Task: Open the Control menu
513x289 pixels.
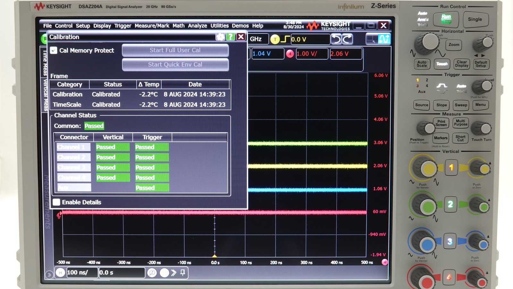Action: tap(63, 26)
